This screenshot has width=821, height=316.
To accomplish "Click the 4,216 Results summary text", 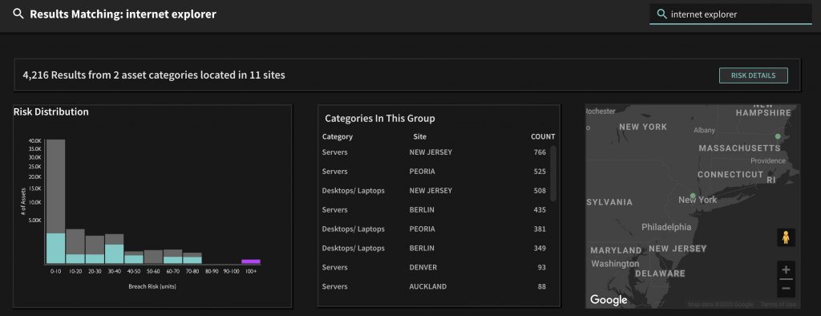I will tap(154, 75).
